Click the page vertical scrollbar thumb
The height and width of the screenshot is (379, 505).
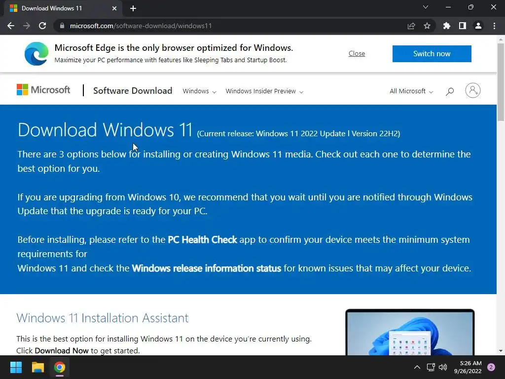click(501, 82)
